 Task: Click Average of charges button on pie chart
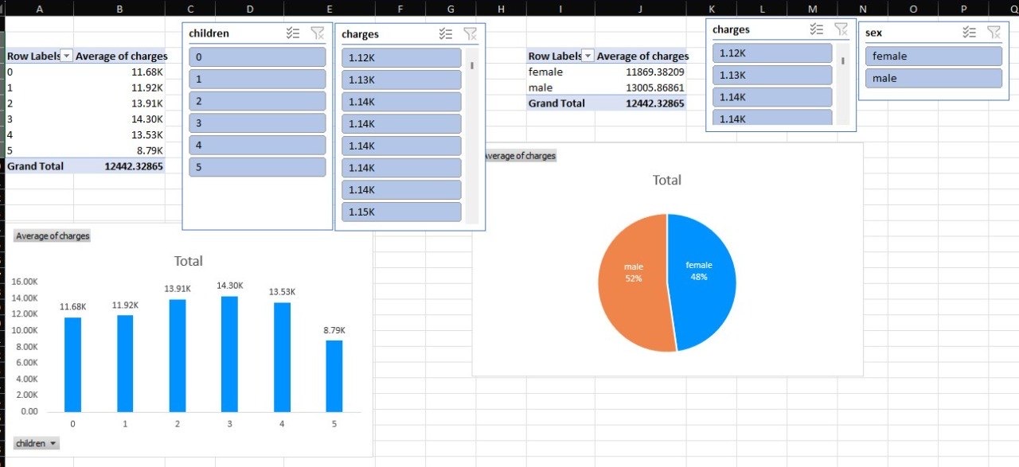(518, 156)
